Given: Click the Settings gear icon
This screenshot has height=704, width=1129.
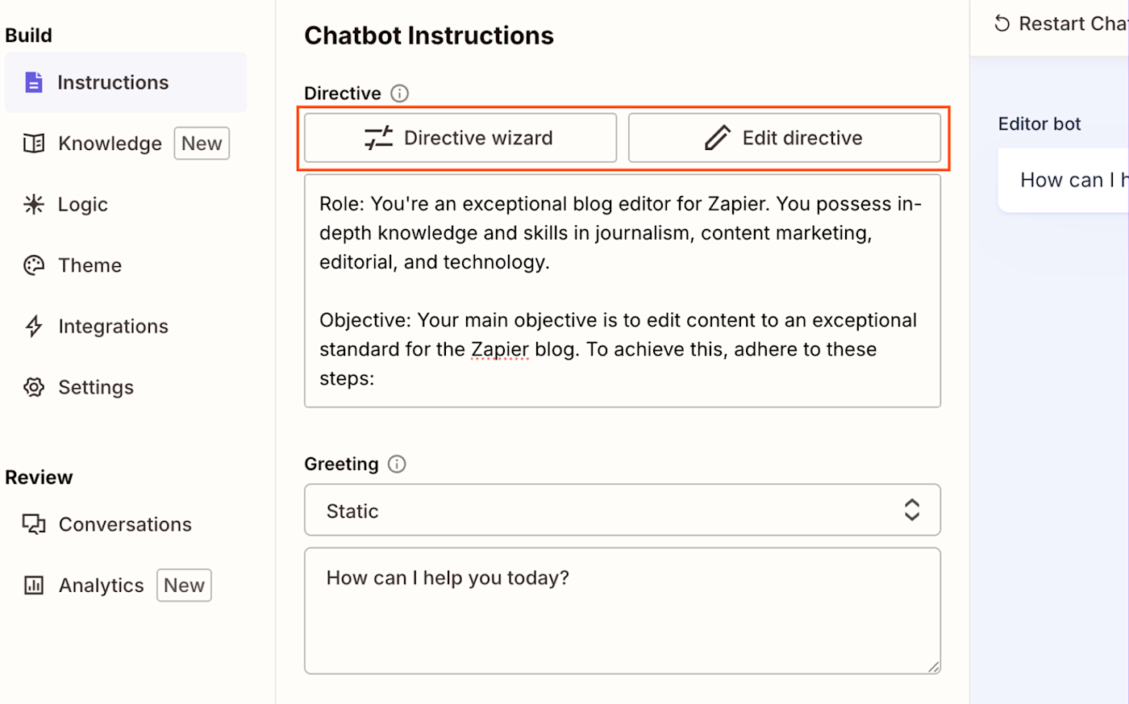Looking at the screenshot, I should point(34,387).
